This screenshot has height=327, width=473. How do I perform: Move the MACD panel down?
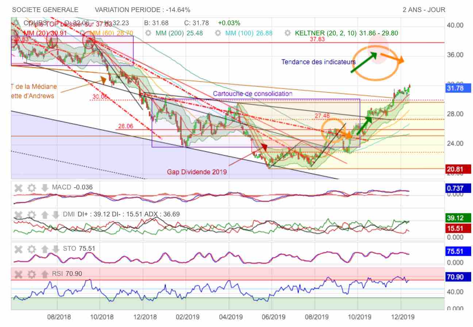pos(45,188)
